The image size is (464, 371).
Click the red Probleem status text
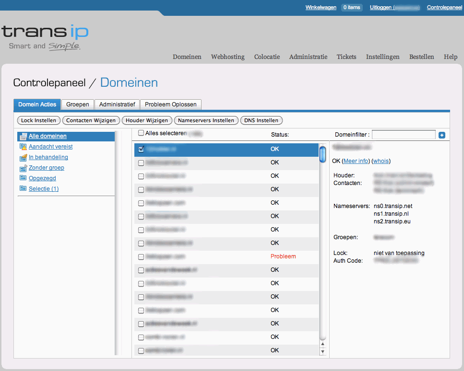tap(283, 256)
